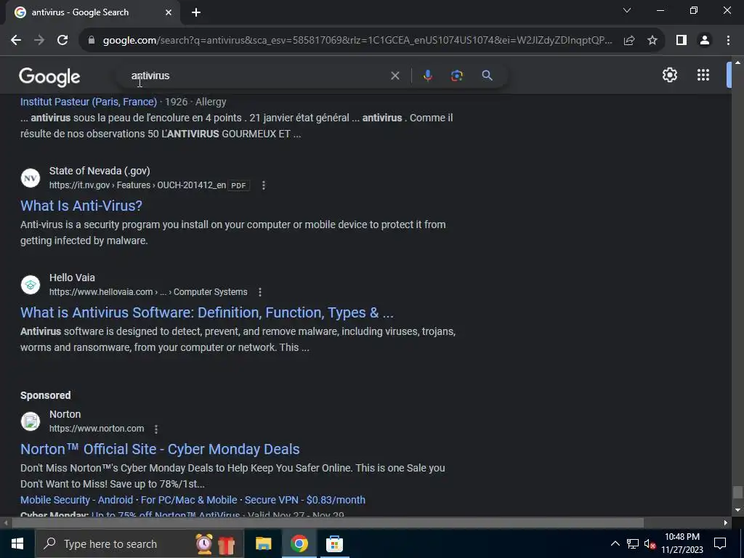Click the State of Nevada favicon
The height and width of the screenshot is (558, 744).
coord(31,178)
